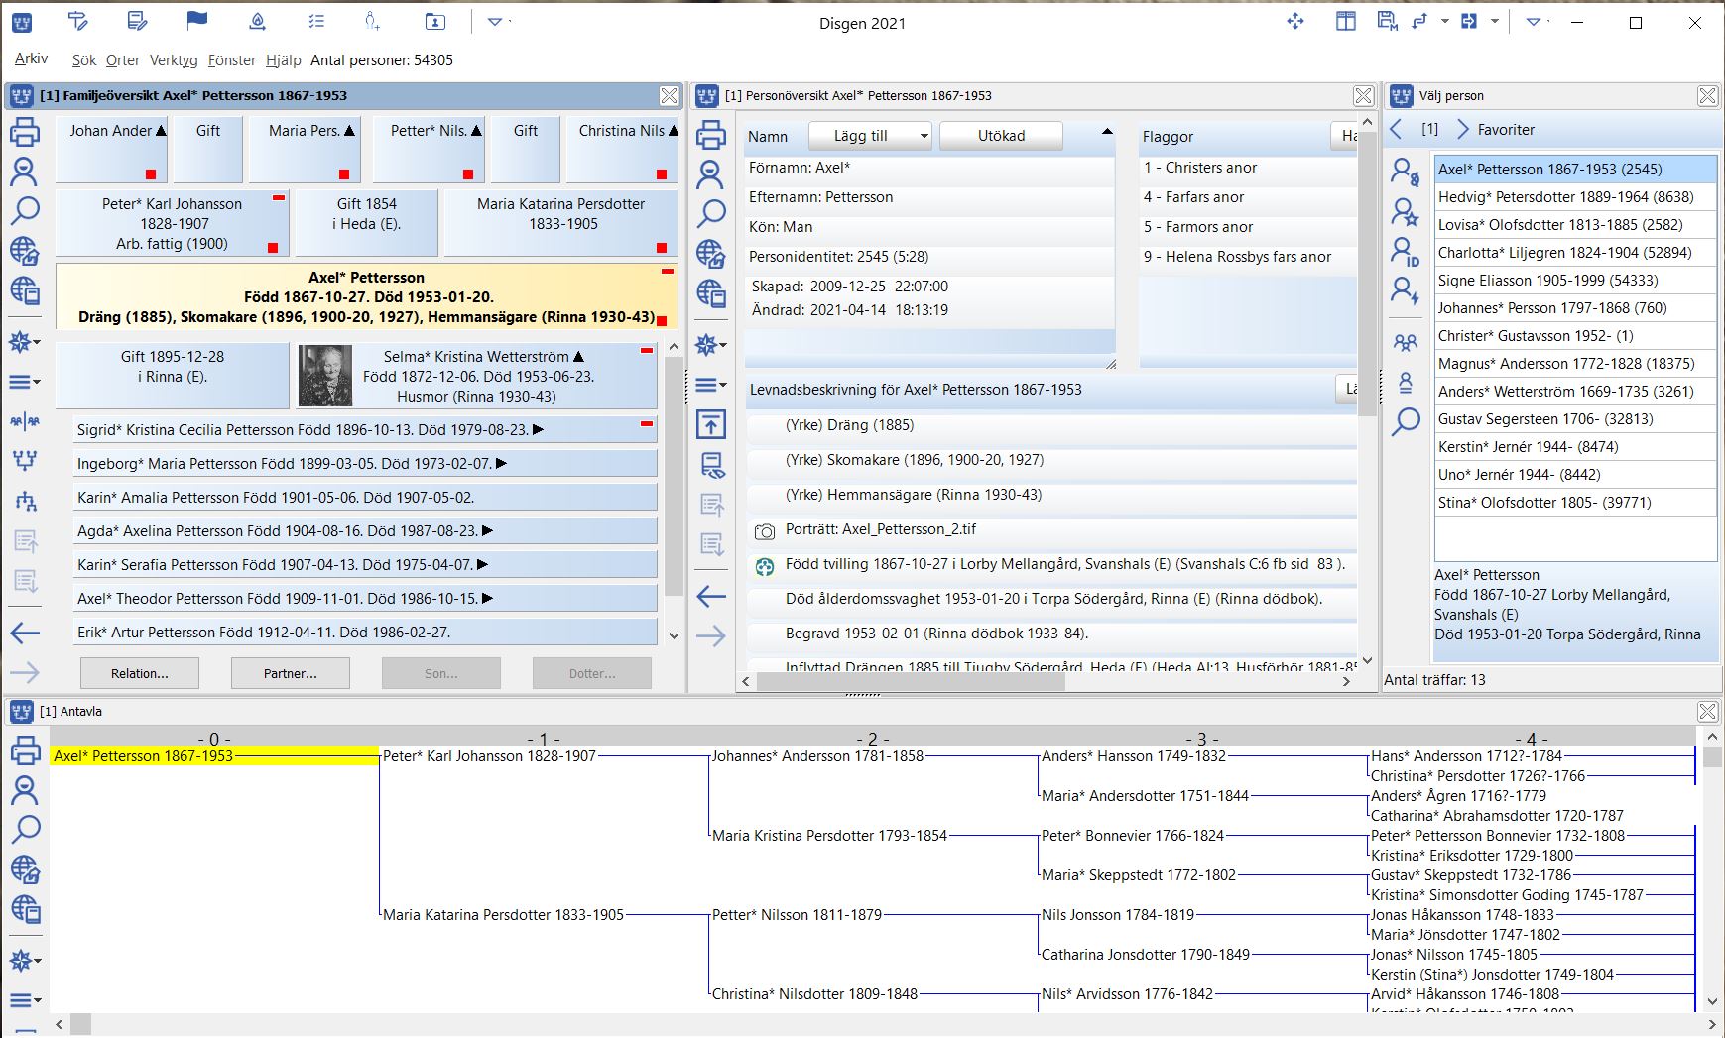The width and height of the screenshot is (1725, 1038).
Task: Collapse the Namn section with the triangle
Action: point(1107,132)
